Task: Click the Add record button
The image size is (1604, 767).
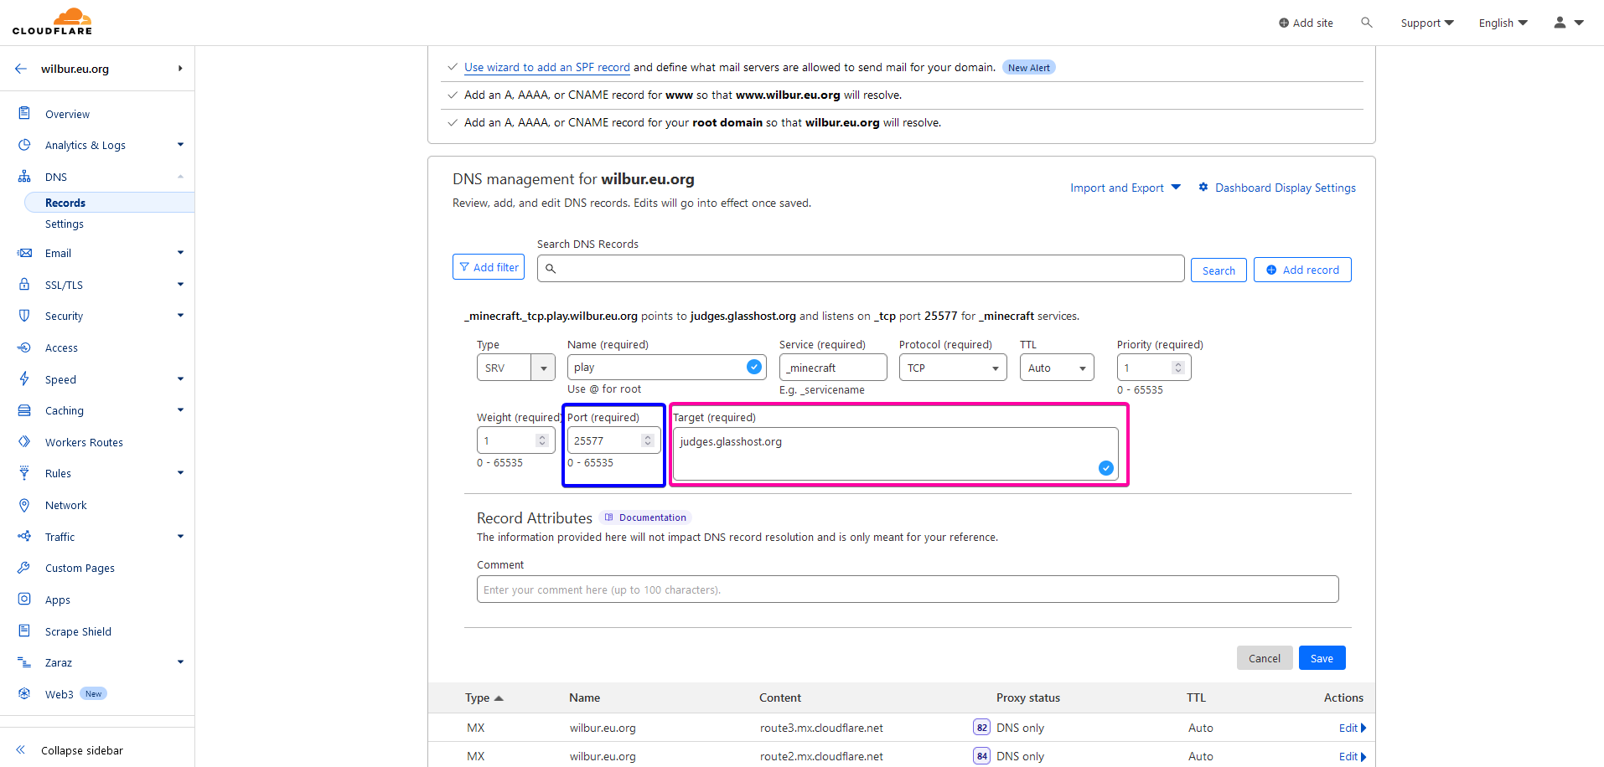Action: (x=1302, y=270)
